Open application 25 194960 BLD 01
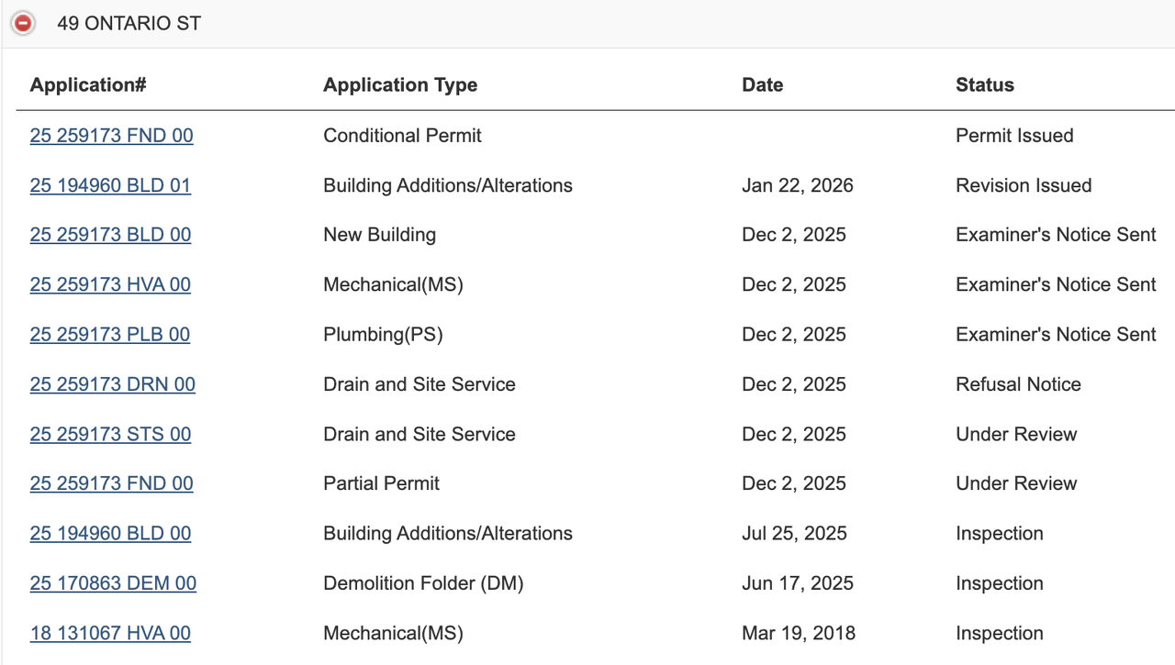This screenshot has height=665, width=1175. pyautogui.click(x=111, y=185)
